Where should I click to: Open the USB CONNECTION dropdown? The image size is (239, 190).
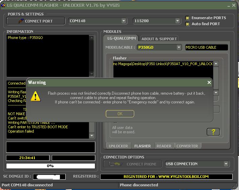pos(226,164)
